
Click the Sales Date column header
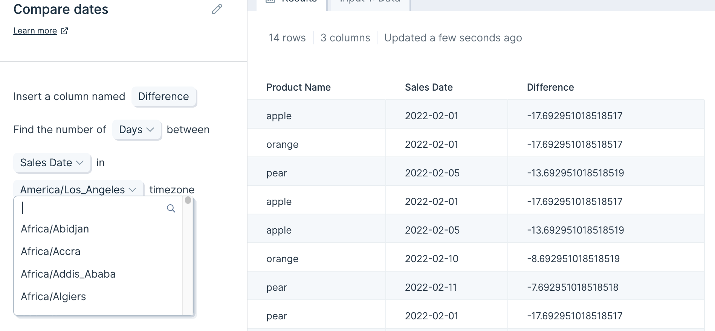(429, 87)
